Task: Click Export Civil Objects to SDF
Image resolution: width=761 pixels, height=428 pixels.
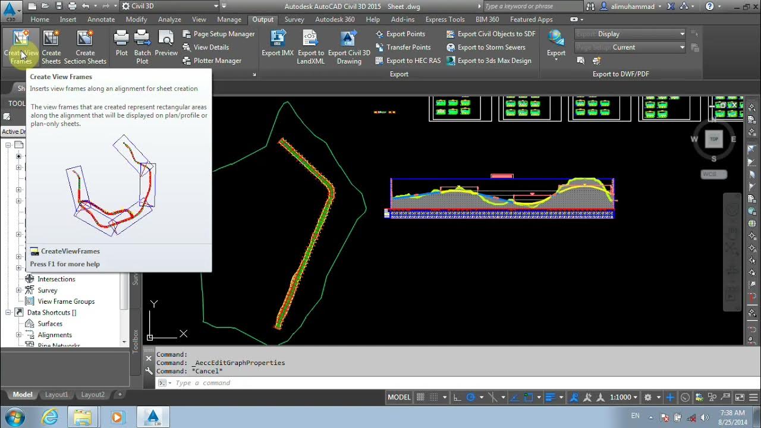Action: pos(490,34)
